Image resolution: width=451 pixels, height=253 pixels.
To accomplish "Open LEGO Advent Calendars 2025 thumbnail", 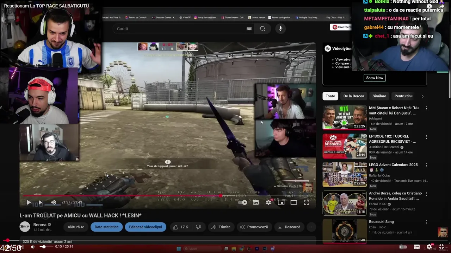I will point(345,175).
